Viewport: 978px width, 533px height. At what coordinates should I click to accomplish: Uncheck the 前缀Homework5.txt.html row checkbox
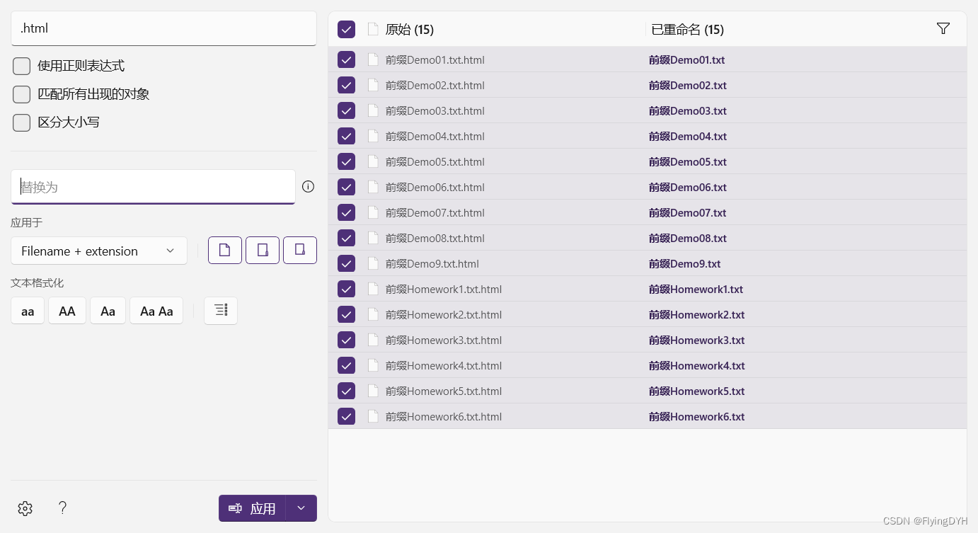coord(346,391)
